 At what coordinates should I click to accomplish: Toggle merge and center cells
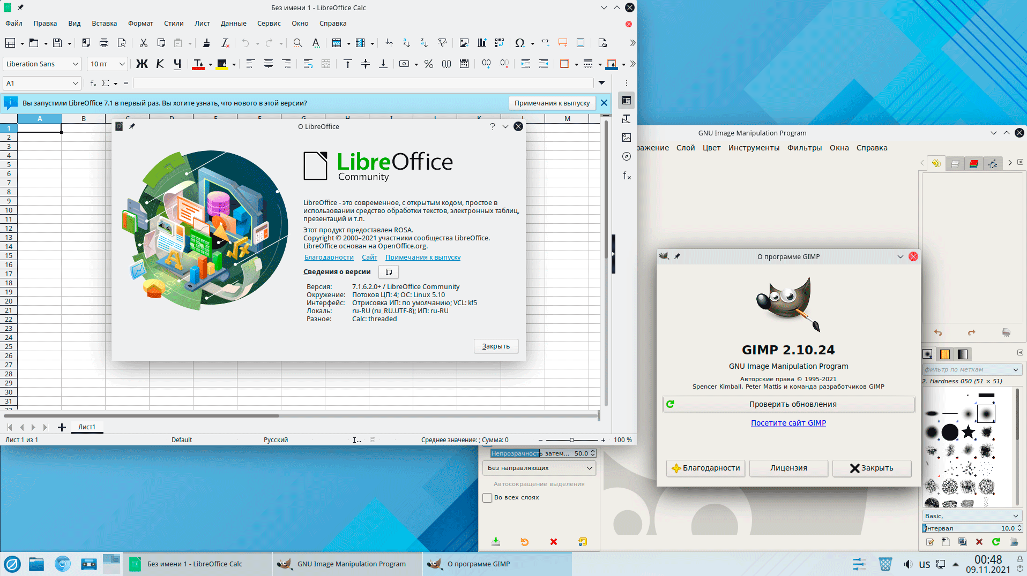point(325,64)
